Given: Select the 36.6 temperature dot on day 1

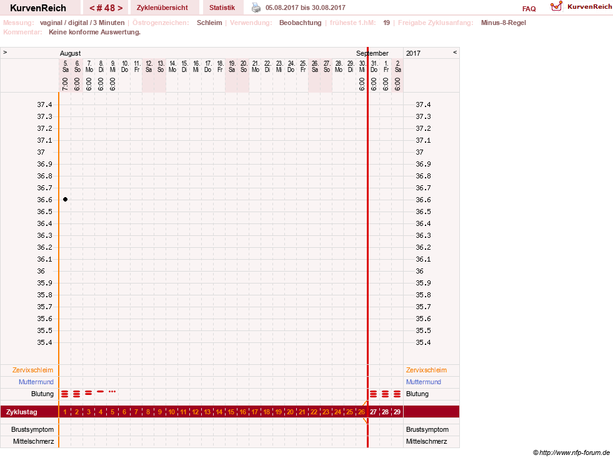Looking at the screenshot, I should click(x=65, y=199).
